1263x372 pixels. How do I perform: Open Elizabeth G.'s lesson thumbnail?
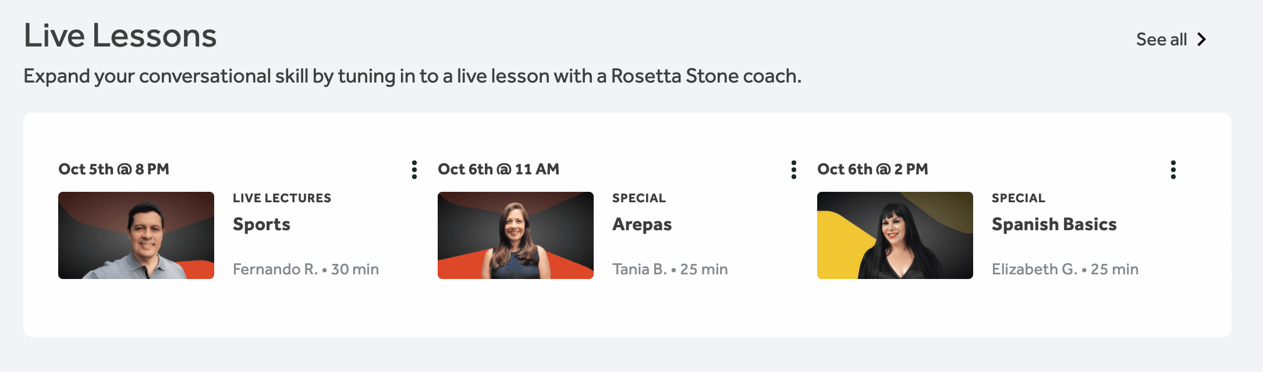[895, 235]
